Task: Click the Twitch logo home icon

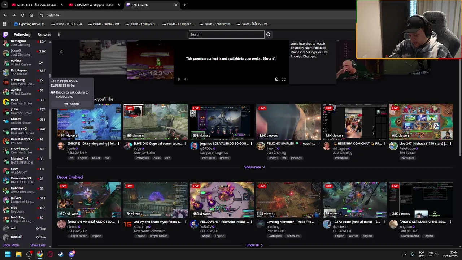Action: 5,35
